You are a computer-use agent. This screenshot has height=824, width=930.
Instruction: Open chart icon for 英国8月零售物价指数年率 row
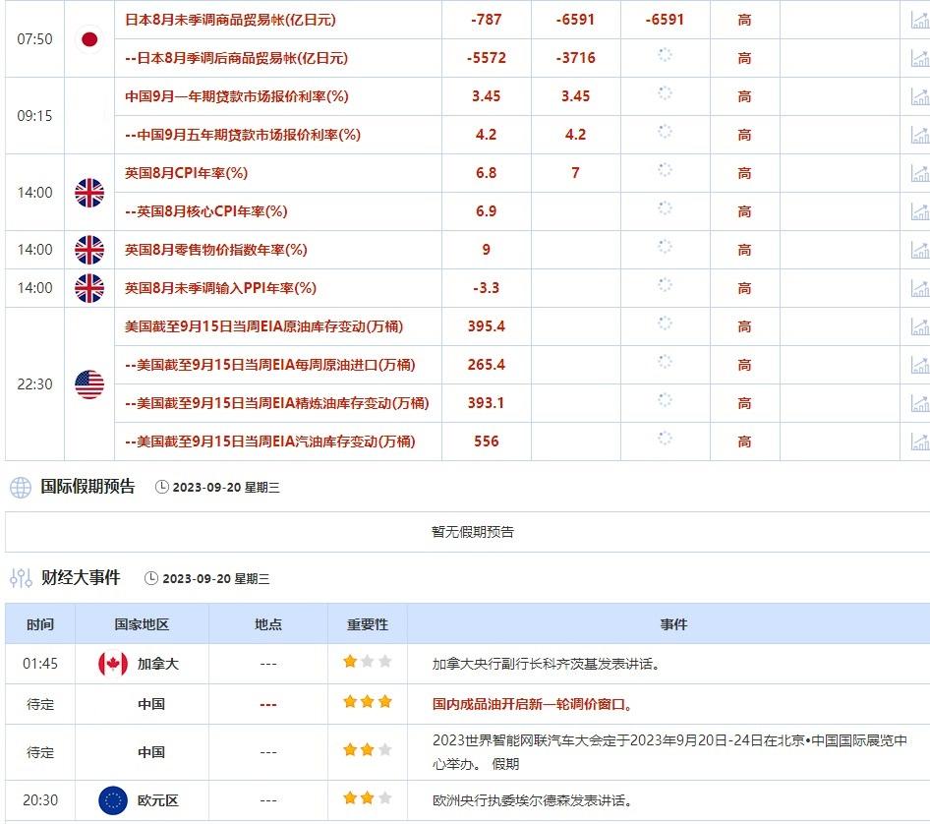(920, 250)
